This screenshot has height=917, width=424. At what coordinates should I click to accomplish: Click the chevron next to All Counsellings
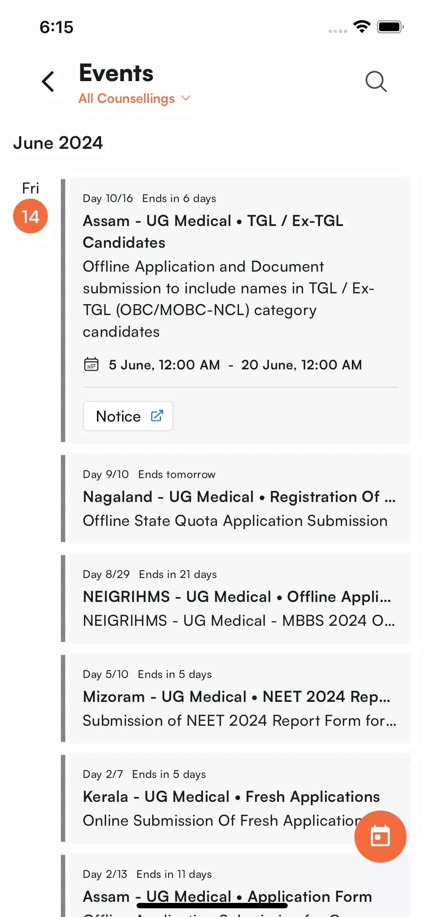click(186, 98)
